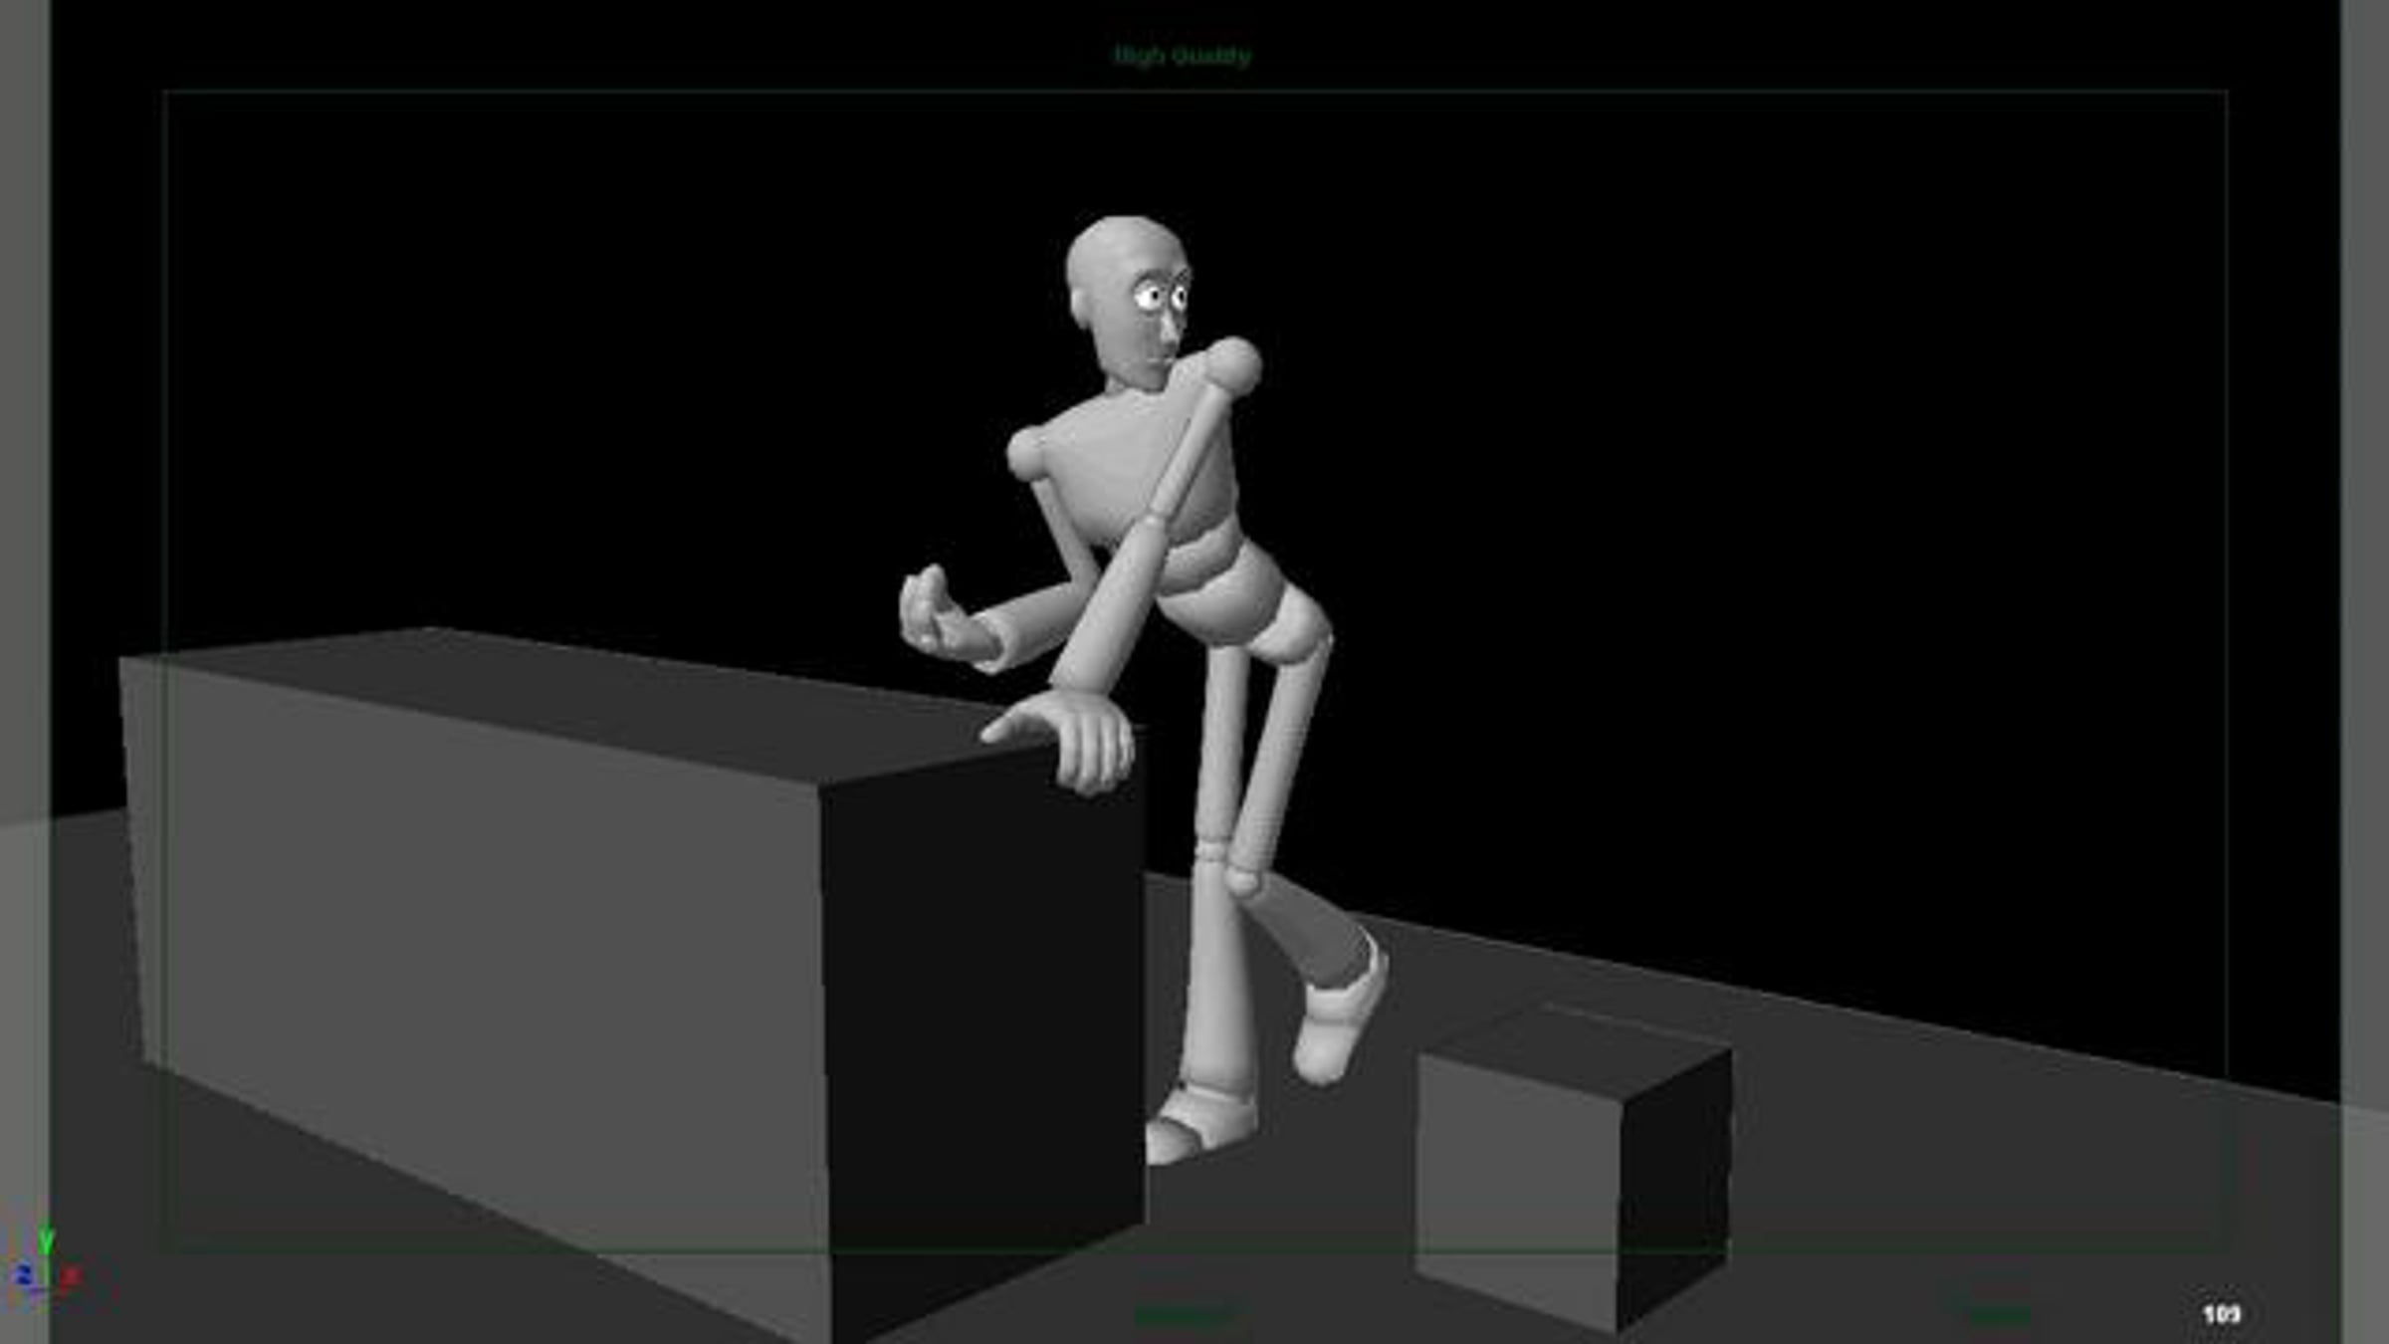Image resolution: width=2389 pixels, height=1344 pixels.
Task: Click the High Quality renderer label
Action: click(1182, 56)
